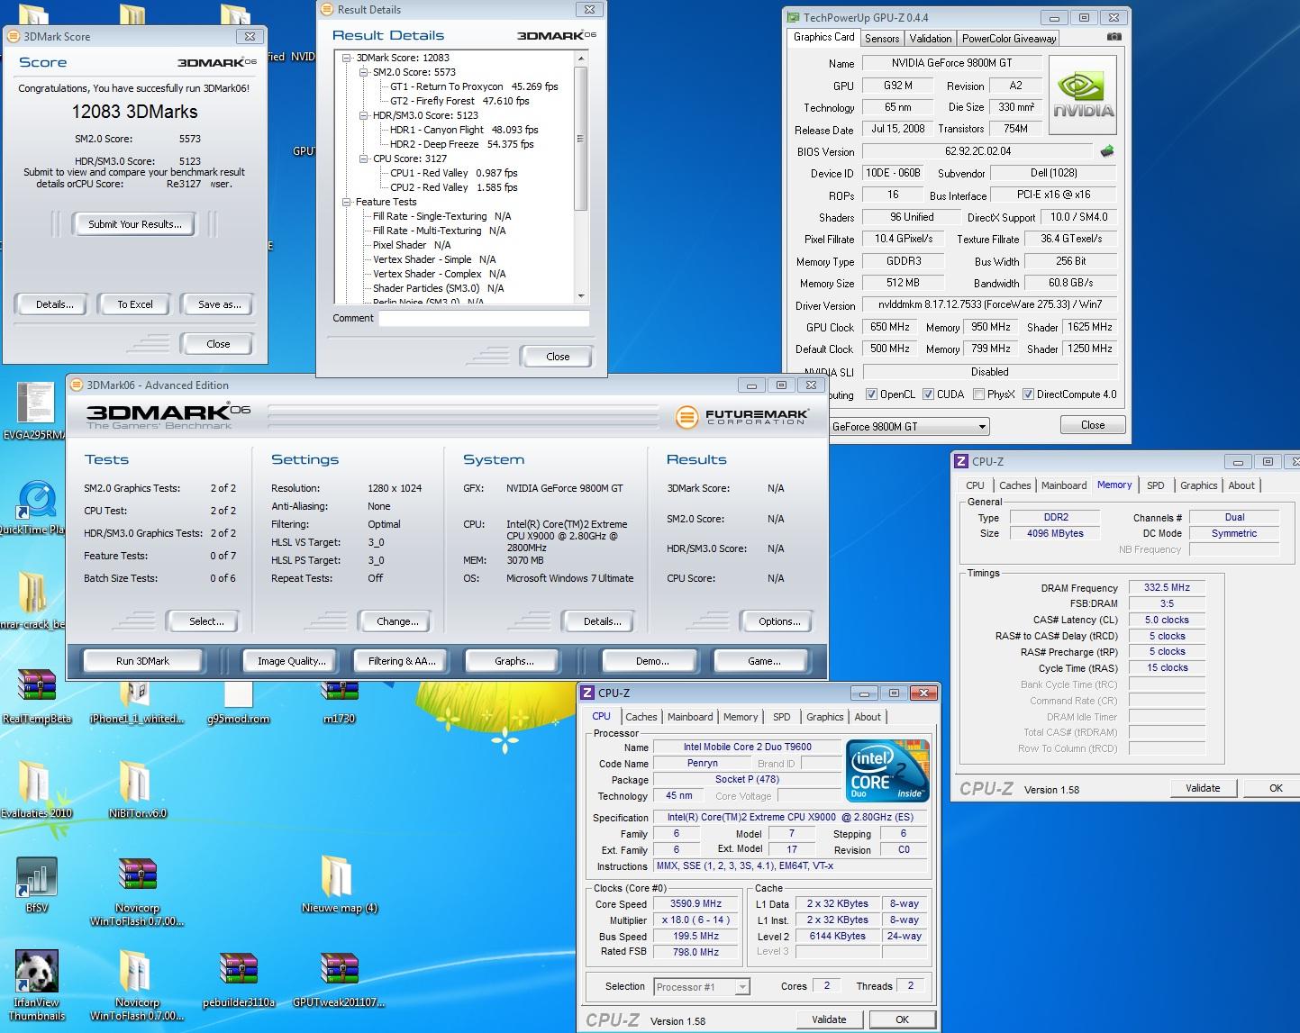Toggle the DirectCompute 4.0 checkbox
Screen dimensions: 1300x1033
pos(1028,394)
